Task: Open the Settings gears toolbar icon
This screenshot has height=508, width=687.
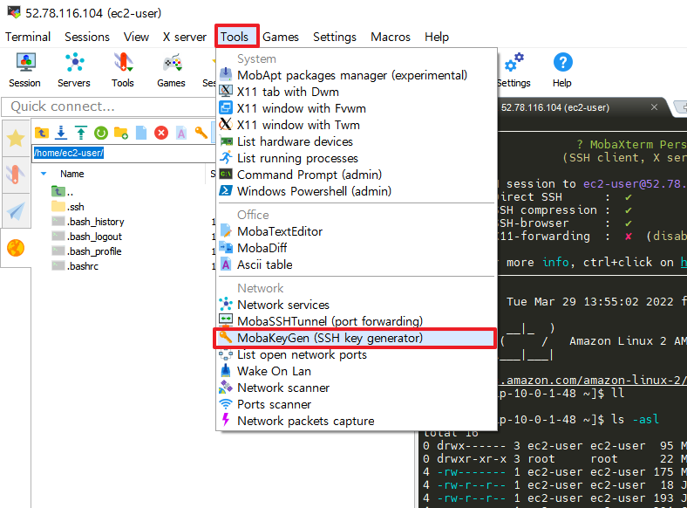Action: pos(514,70)
